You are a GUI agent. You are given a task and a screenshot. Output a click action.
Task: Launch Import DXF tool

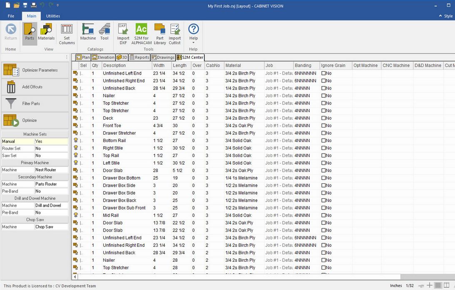click(123, 33)
